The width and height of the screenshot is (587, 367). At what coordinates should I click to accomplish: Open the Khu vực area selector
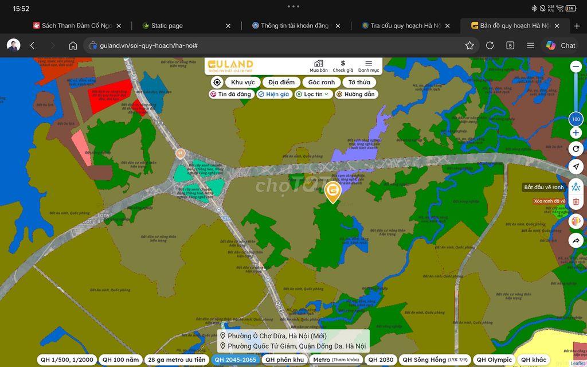[x=243, y=83]
